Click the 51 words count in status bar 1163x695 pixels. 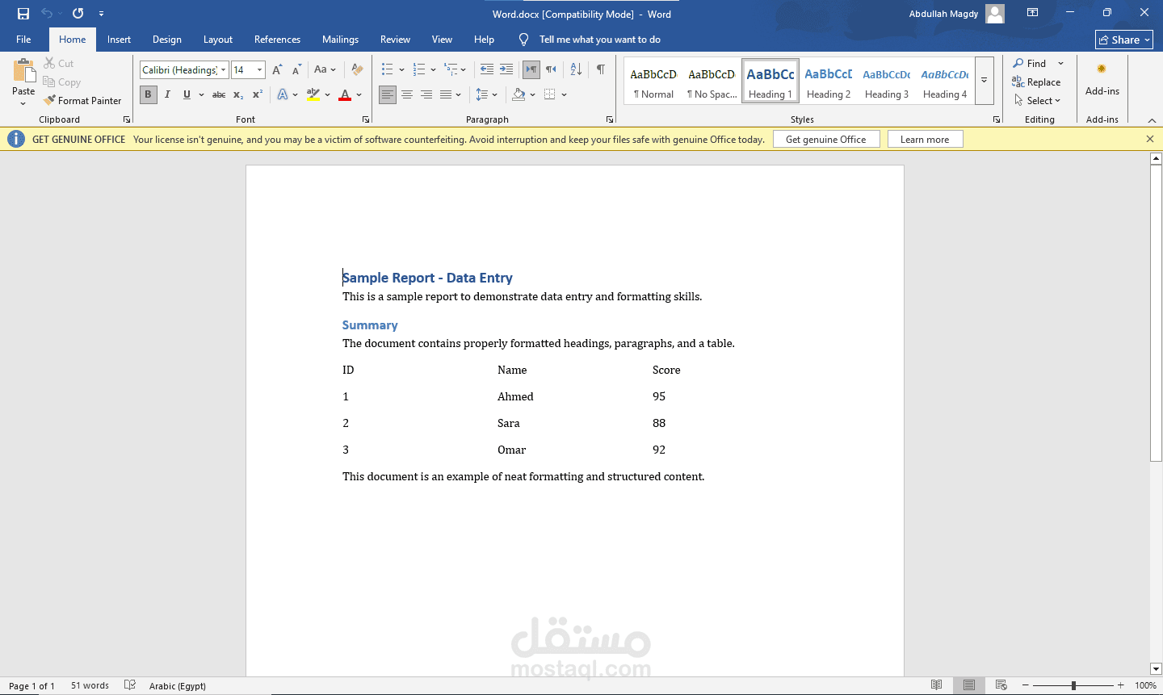pyautogui.click(x=90, y=685)
